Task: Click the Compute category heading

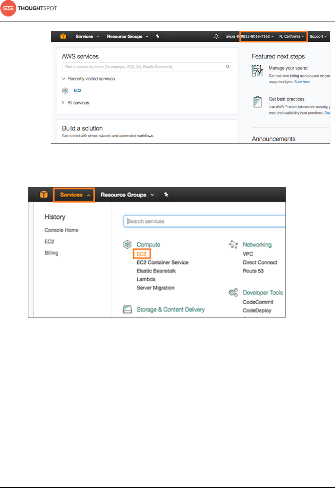Action: click(149, 244)
